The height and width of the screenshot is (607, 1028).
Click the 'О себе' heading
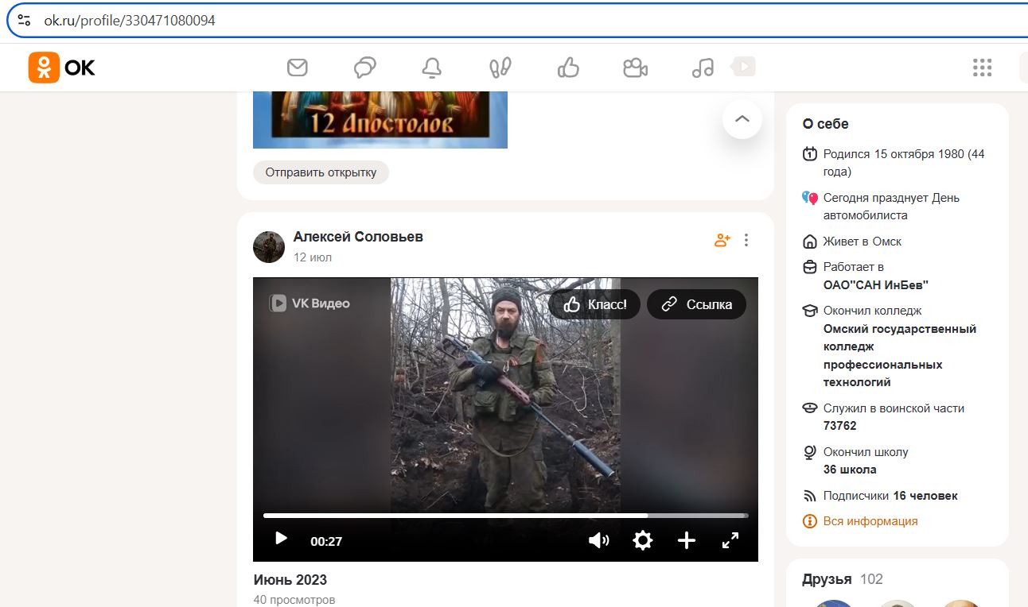[x=825, y=124]
